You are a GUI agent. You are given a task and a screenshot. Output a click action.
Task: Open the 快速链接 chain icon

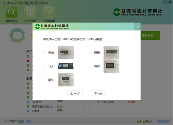(49, 12)
